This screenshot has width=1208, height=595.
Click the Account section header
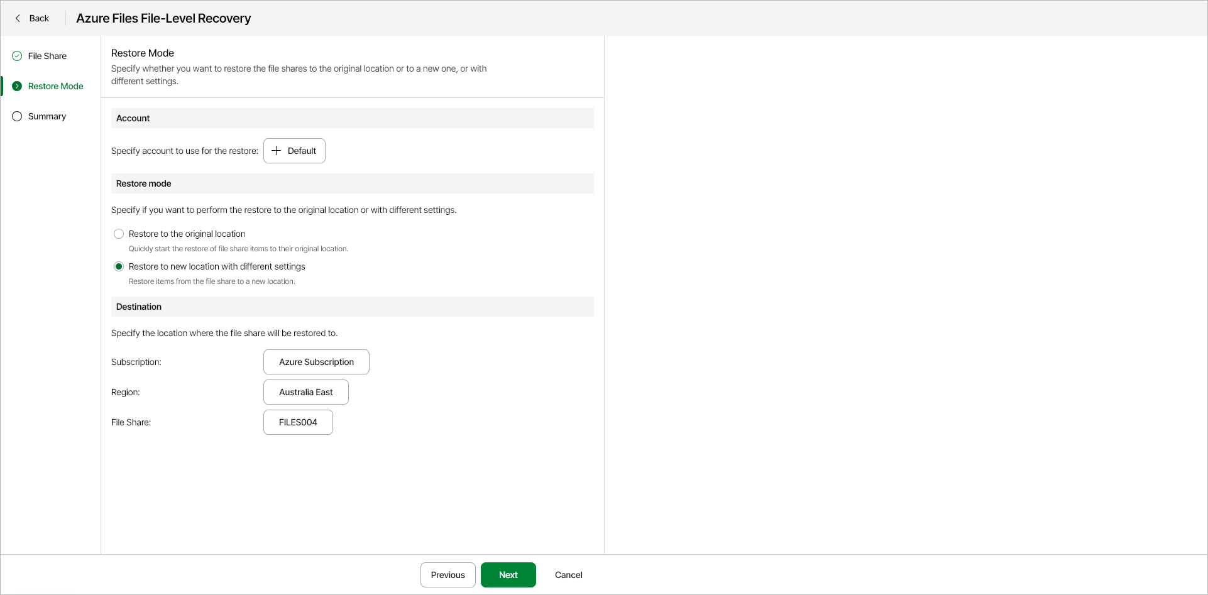(x=133, y=118)
